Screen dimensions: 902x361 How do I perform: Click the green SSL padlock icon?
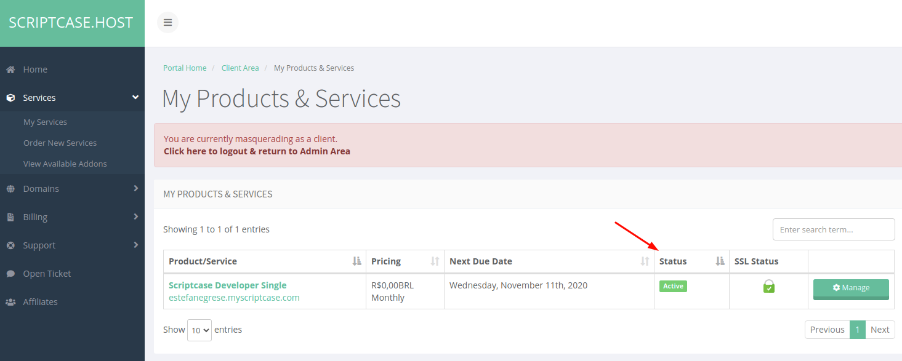point(768,286)
